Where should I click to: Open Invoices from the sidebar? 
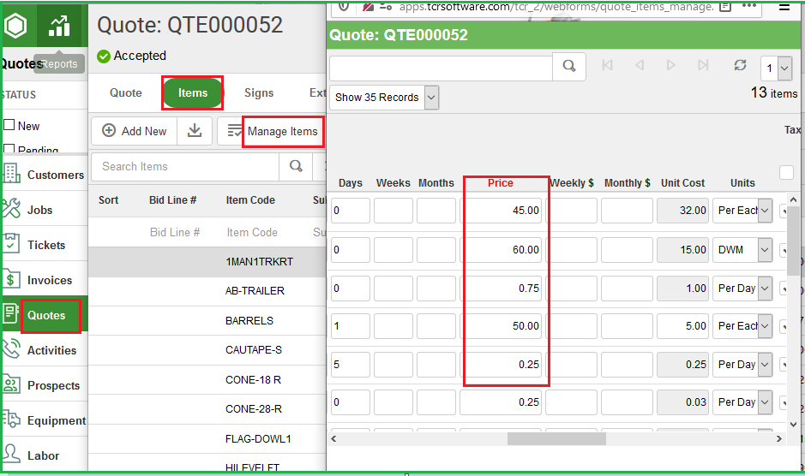pyautogui.click(x=49, y=280)
